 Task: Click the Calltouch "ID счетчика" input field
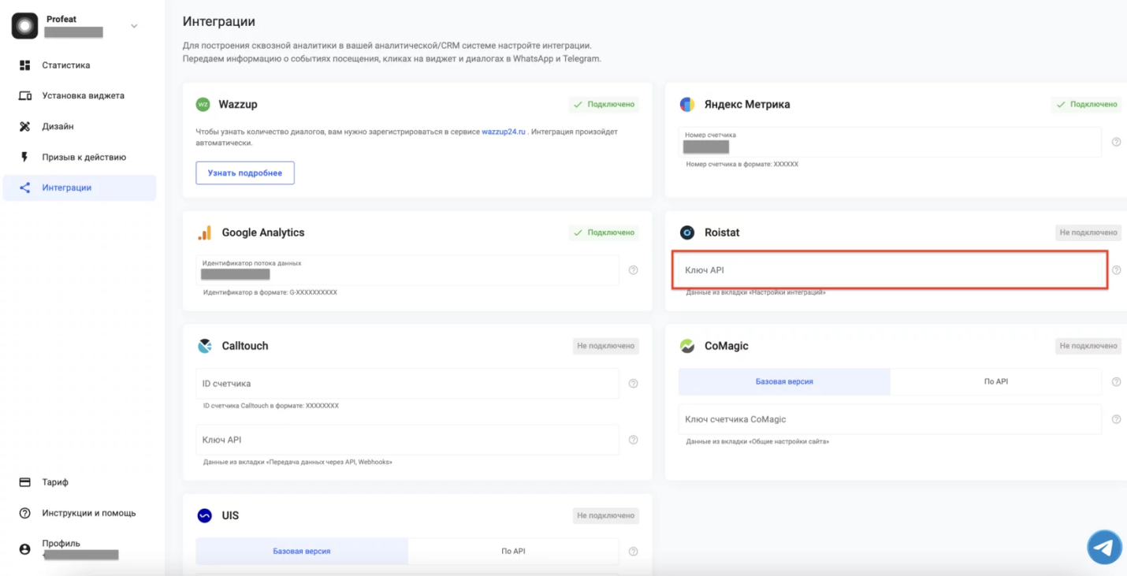tap(407, 384)
